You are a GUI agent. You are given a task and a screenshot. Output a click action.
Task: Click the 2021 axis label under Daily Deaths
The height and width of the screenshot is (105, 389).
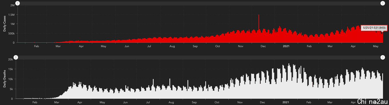pyautogui.click(x=285, y=102)
